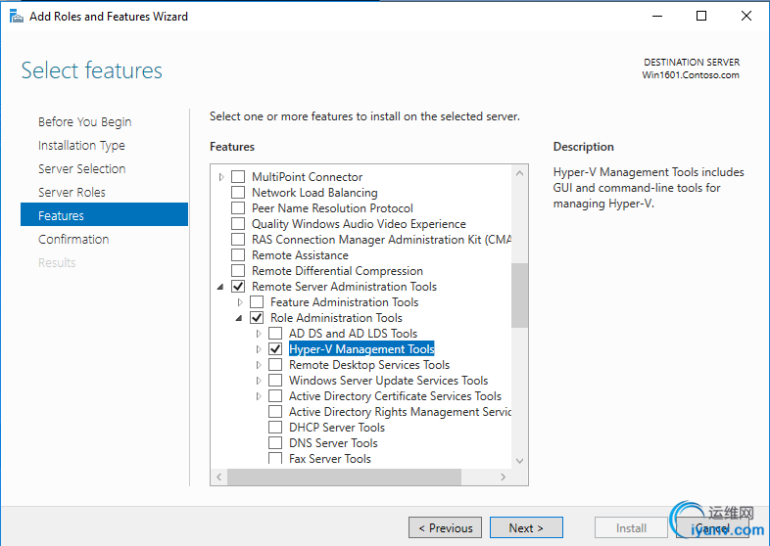The image size is (770, 546).
Task: Select the Remote Desktop Services Tools item
Action: (x=369, y=365)
